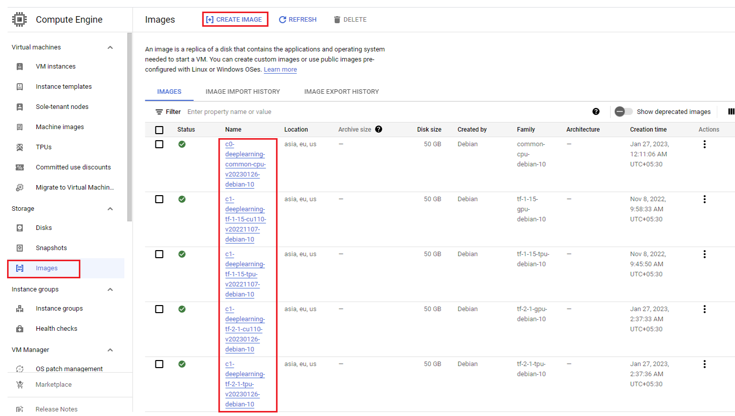Image resolution: width=735 pixels, height=416 pixels.
Task: Collapse the Instance groups section
Action: pyautogui.click(x=110, y=289)
